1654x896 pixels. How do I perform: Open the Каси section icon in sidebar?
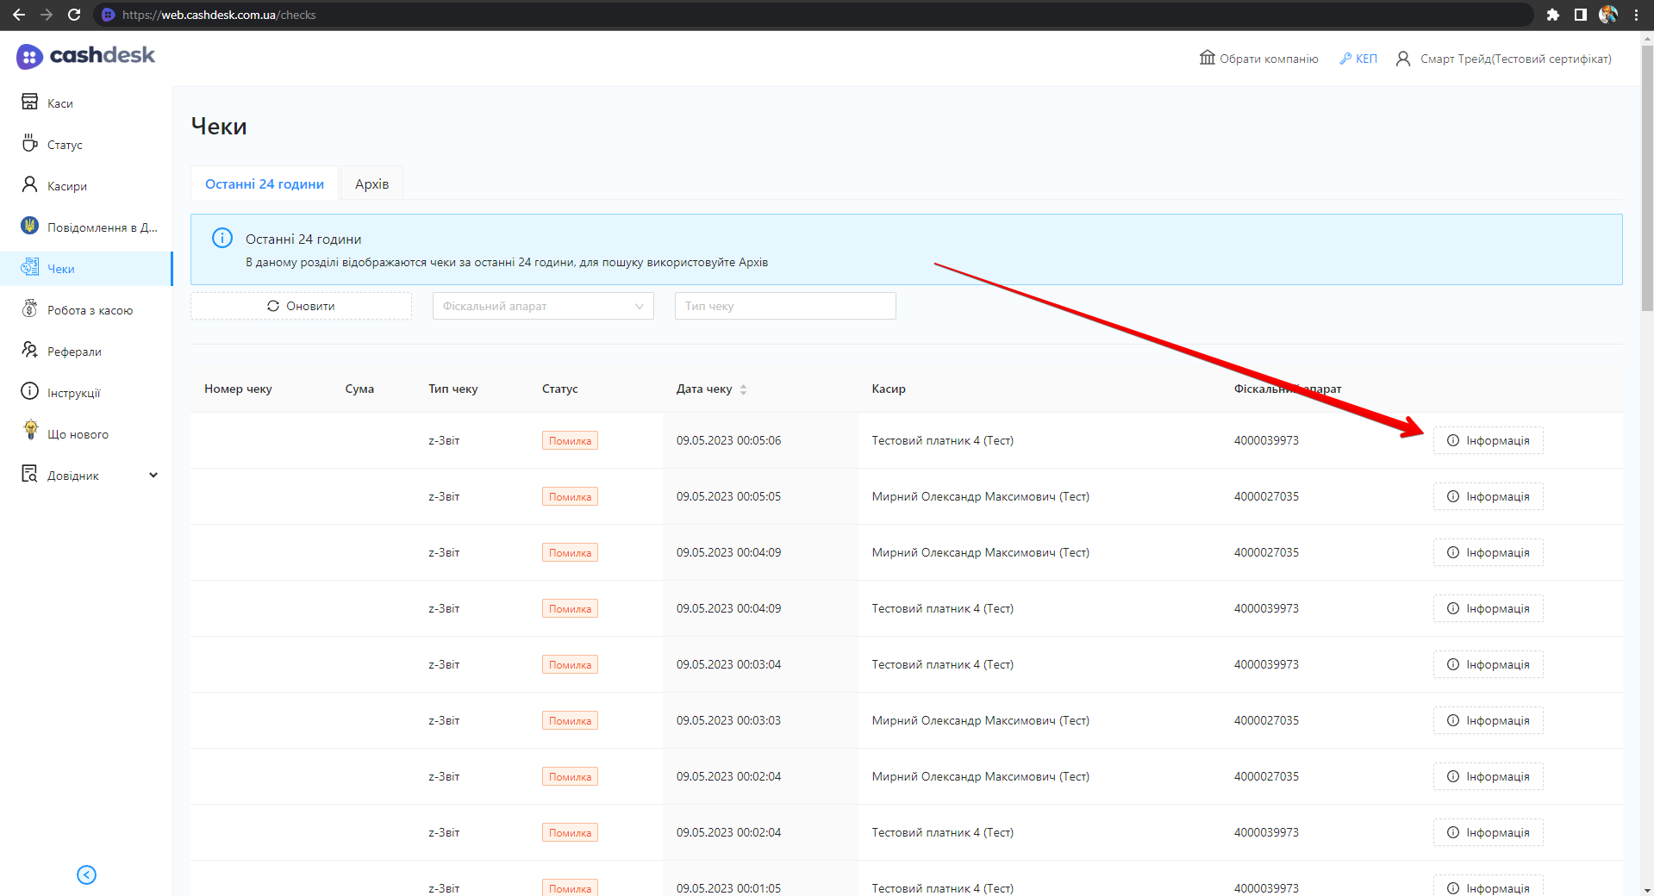point(29,102)
